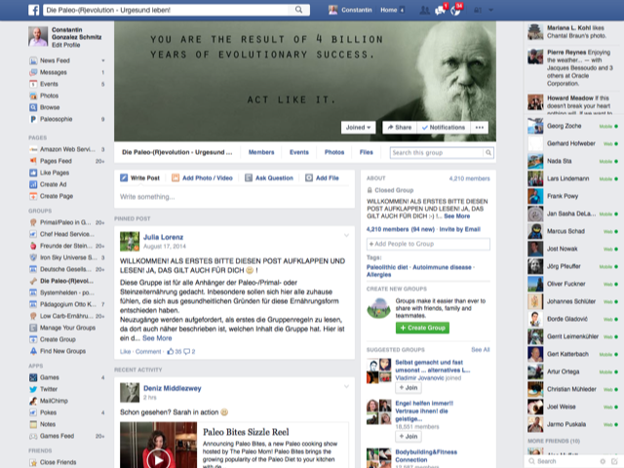Toggle group Notifications button
The image size is (624, 468).
tap(444, 128)
